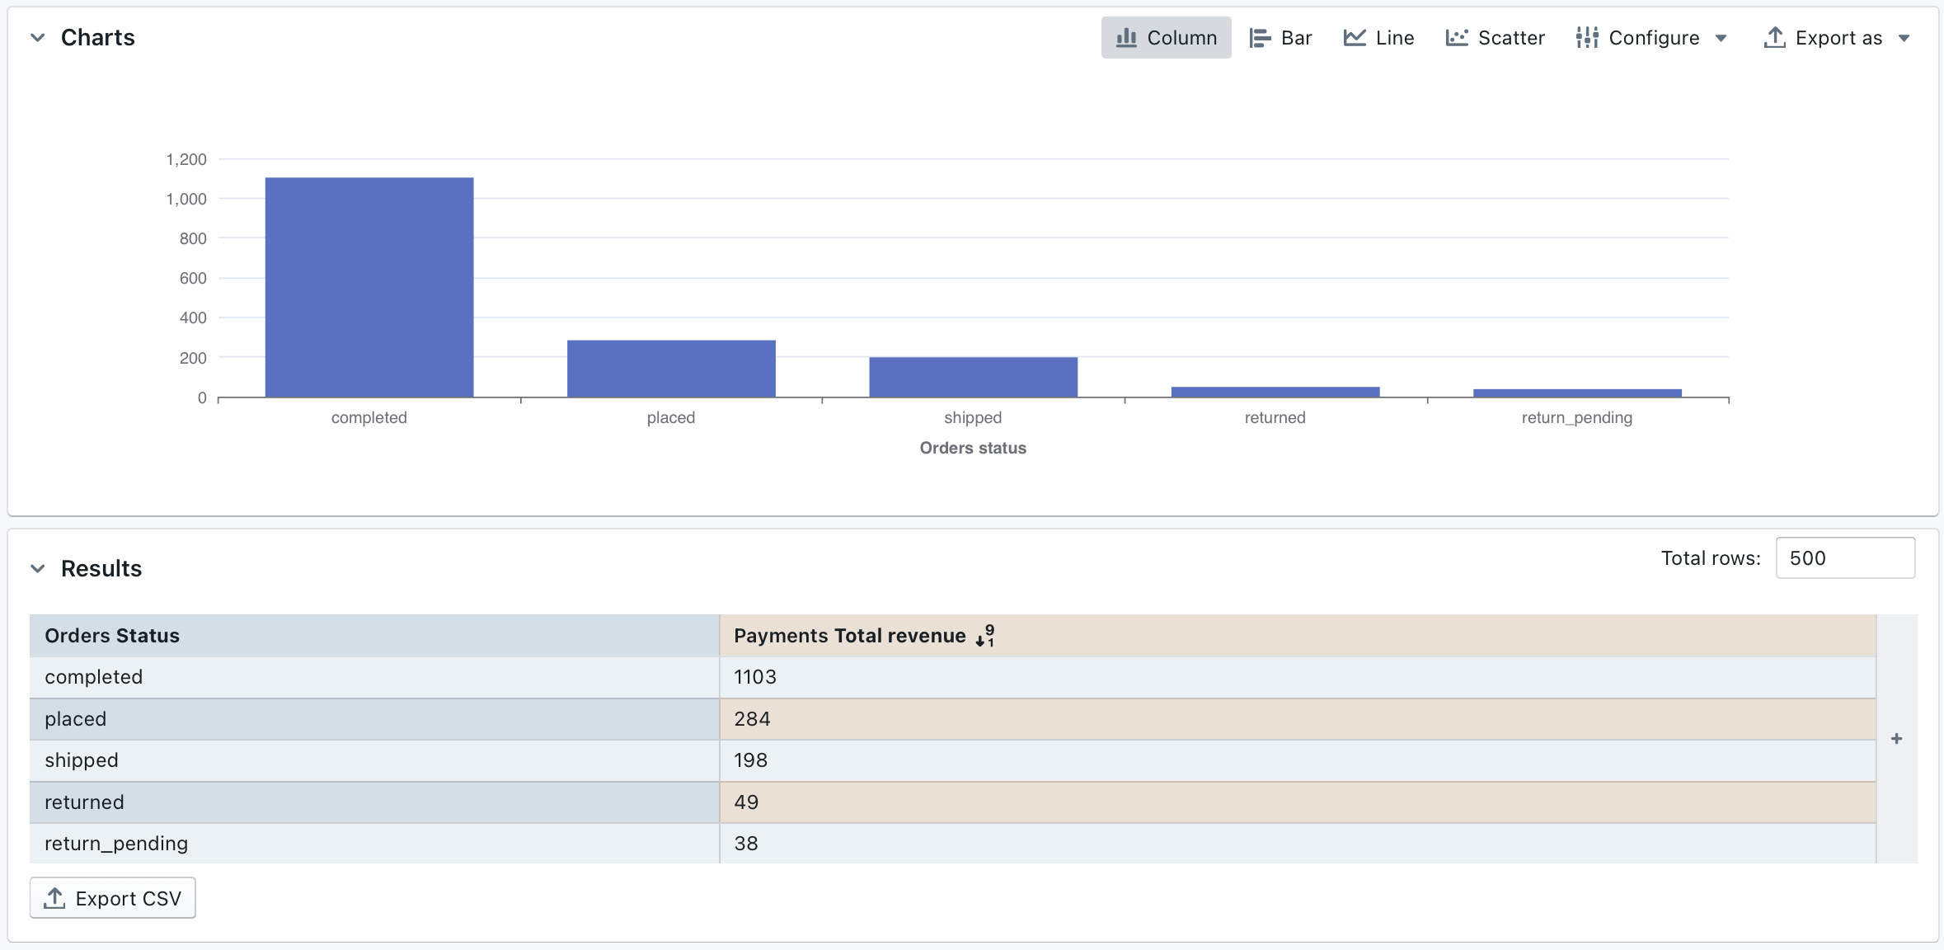The height and width of the screenshot is (950, 1944).
Task: Click the Export CSV button
Action: coord(113,898)
